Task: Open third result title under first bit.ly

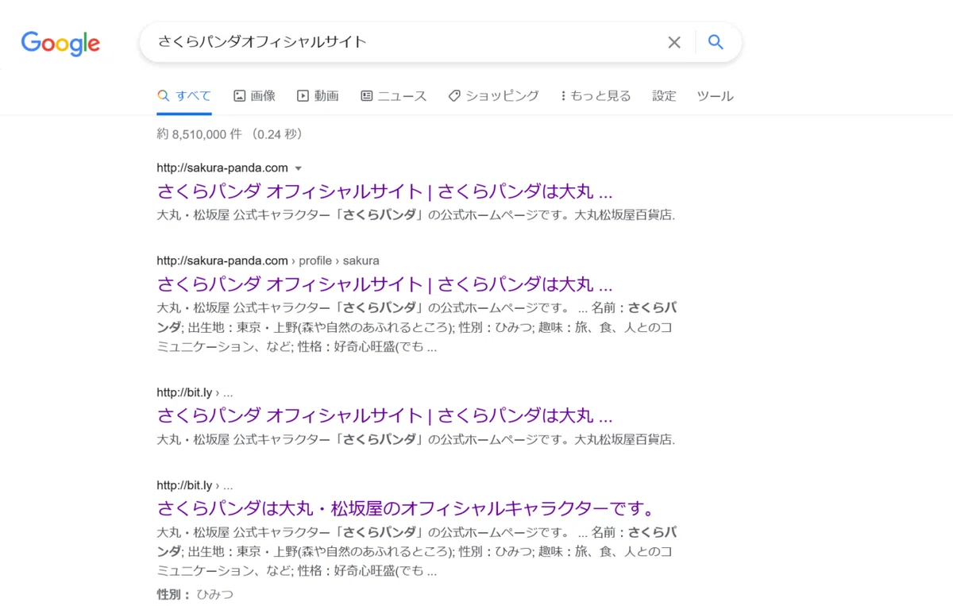Action: pos(385,415)
